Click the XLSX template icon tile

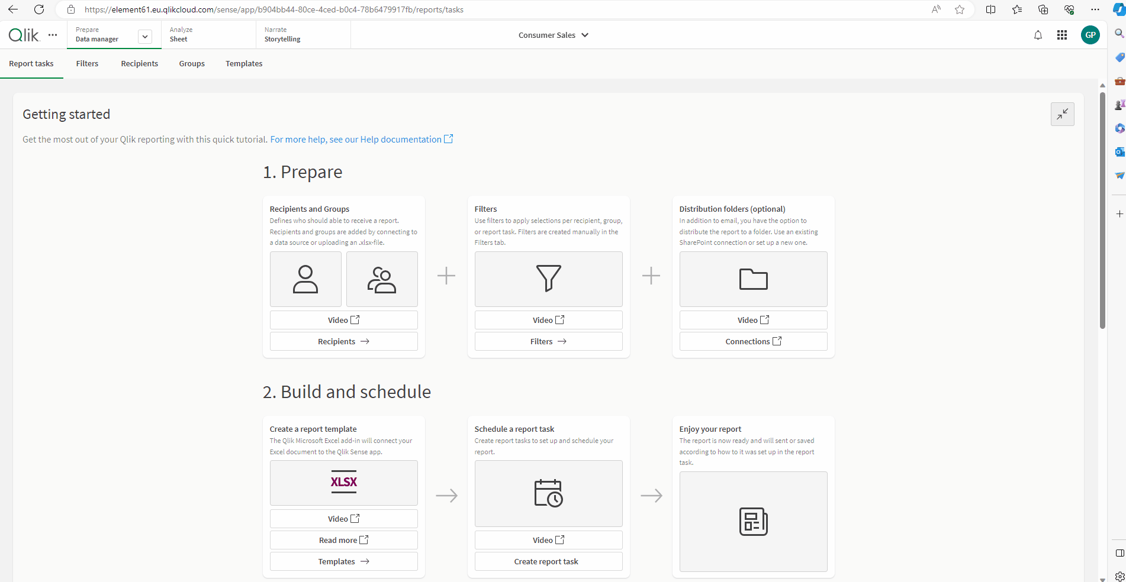(343, 483)
